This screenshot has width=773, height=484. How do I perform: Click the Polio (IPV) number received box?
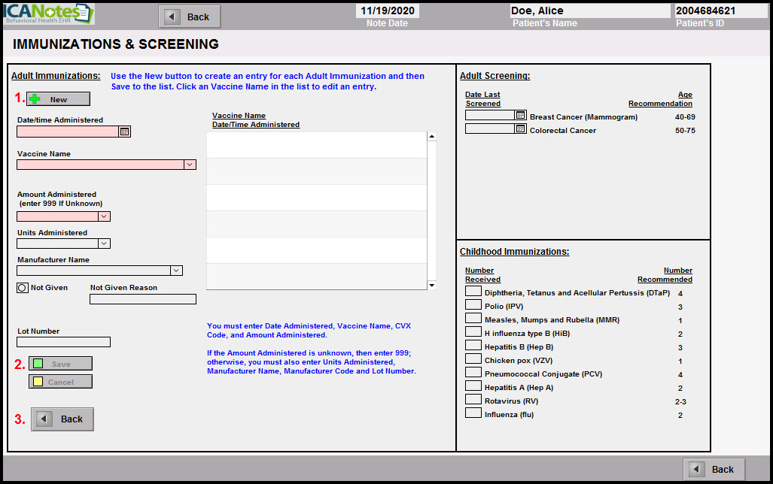[x=473, y=304]
